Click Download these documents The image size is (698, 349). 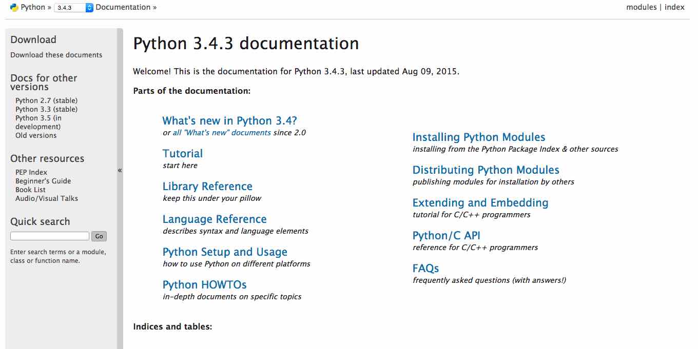[56, 55]
